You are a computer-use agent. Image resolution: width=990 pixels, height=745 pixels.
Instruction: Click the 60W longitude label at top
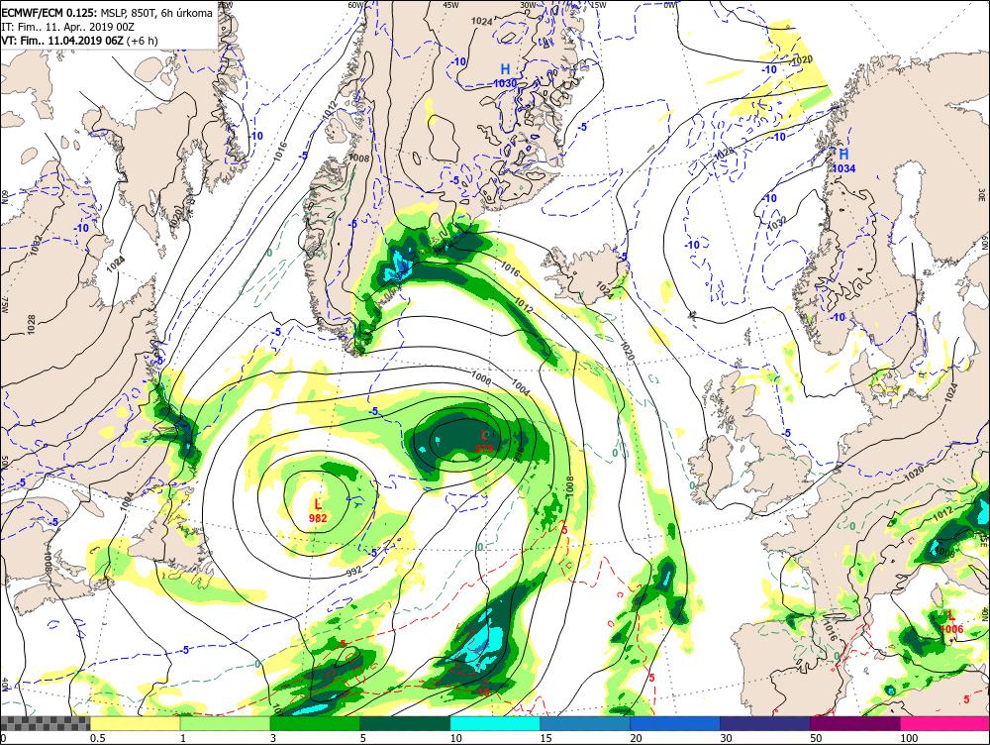click(x=356, y=4)
